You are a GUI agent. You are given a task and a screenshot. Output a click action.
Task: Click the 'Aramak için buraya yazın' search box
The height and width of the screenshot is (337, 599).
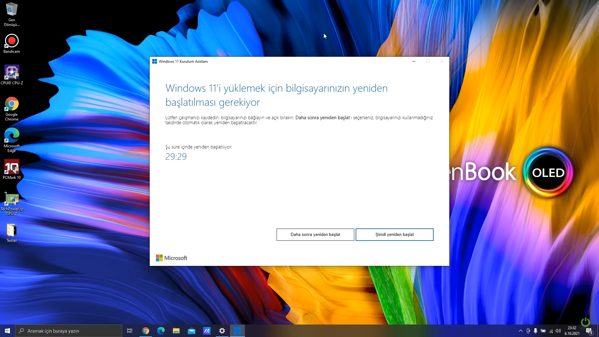point(69,331)
